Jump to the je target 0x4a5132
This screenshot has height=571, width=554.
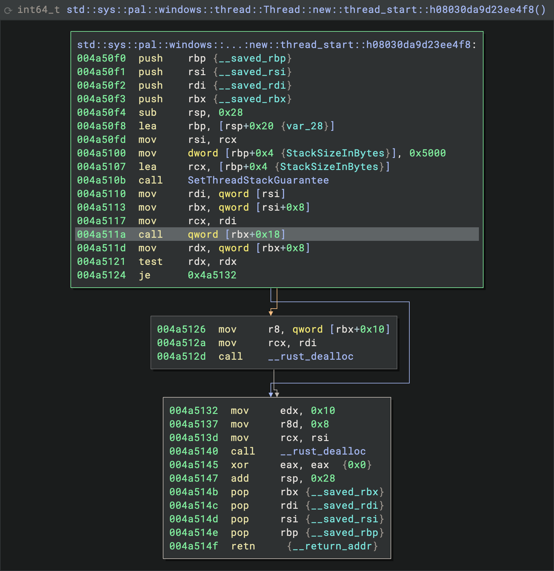[212, 275]
